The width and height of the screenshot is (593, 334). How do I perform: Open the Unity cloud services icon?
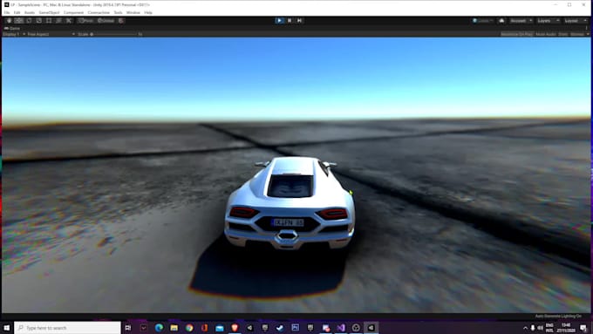click(501, 20)
